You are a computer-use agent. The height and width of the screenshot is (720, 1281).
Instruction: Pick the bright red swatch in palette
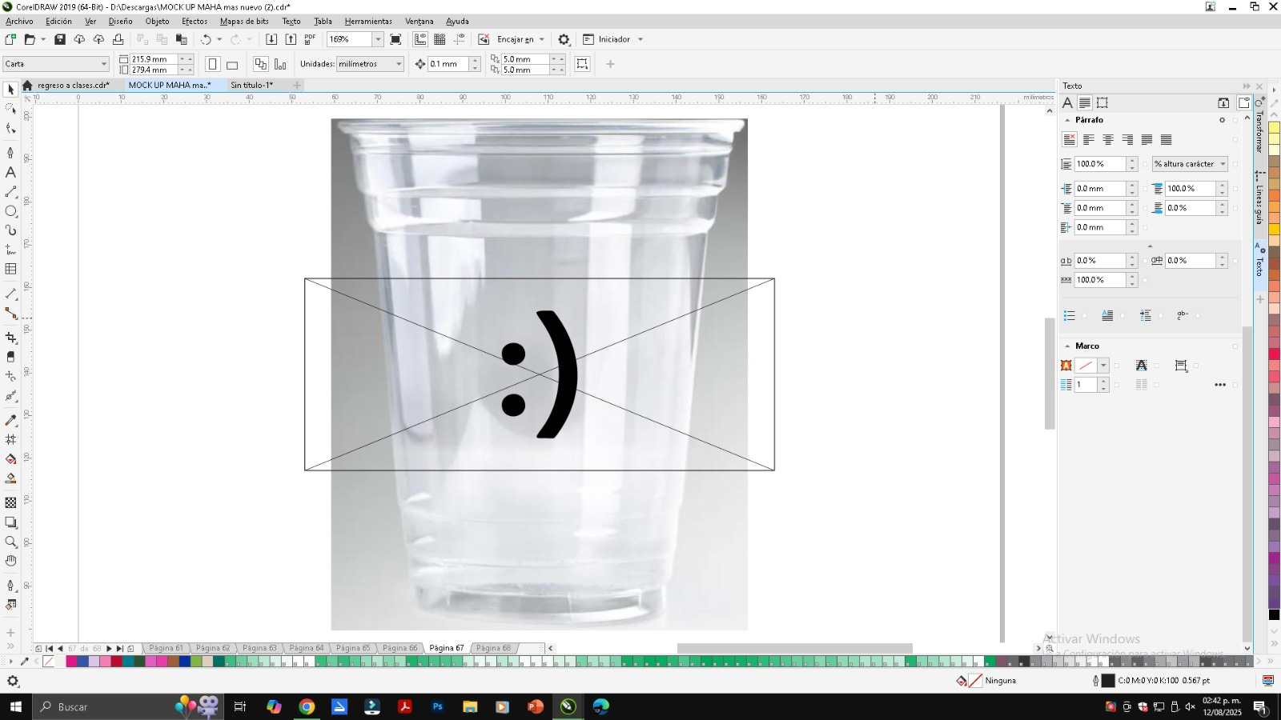pyautogui.click(x=1274, y=354)
